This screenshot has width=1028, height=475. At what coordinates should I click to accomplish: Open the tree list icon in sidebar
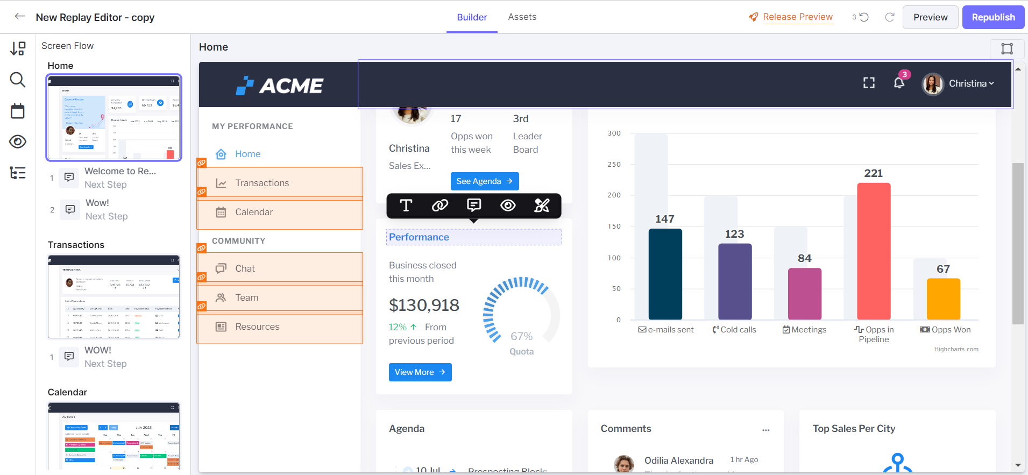coord(18,173)
